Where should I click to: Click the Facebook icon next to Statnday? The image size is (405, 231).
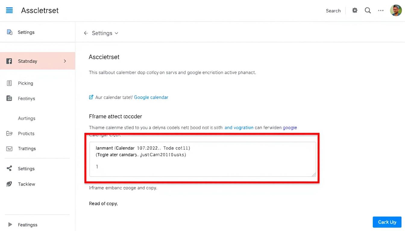pos(9,61)
